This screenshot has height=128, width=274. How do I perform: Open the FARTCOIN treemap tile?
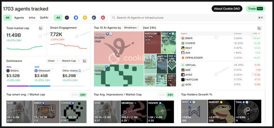[152, 42]
